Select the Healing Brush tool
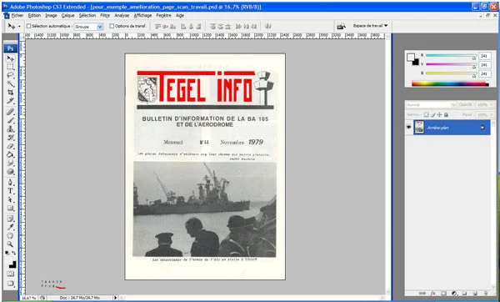 (x=11, y=112)
